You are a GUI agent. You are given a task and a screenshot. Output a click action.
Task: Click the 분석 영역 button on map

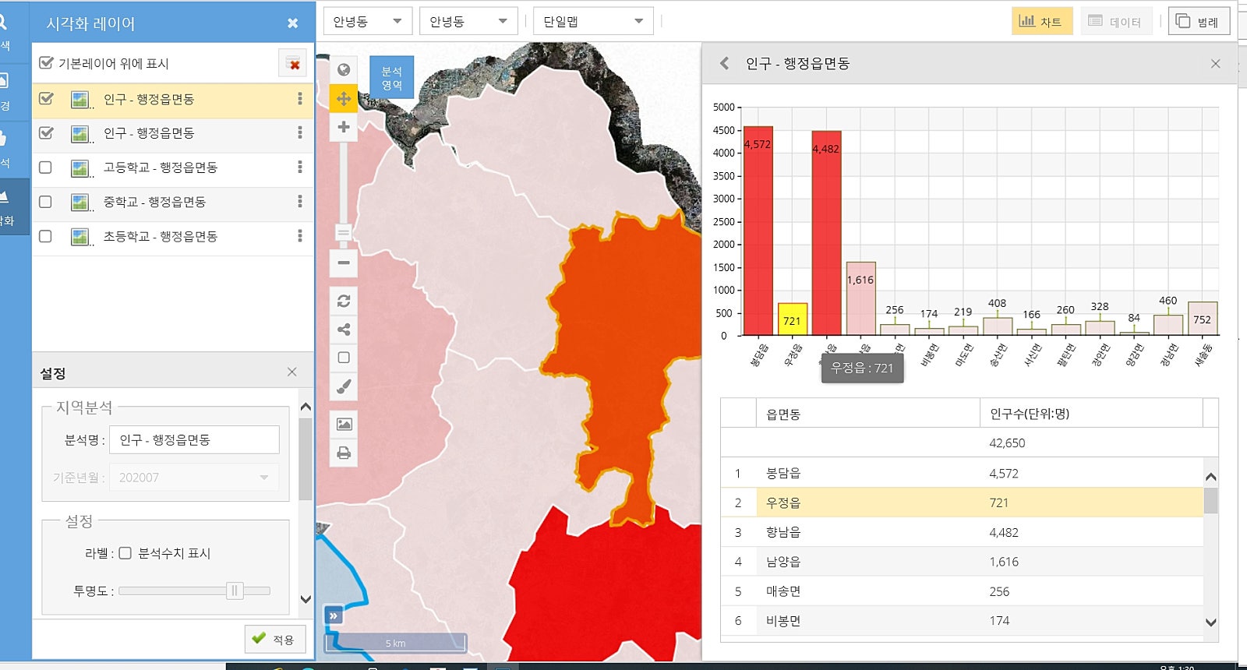coord(391,77)
